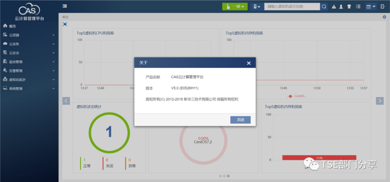Open the 虚拟化拓扑 sidebar menu
The width and height of the screenshot is (390, 182).
(x=29, y=80)
